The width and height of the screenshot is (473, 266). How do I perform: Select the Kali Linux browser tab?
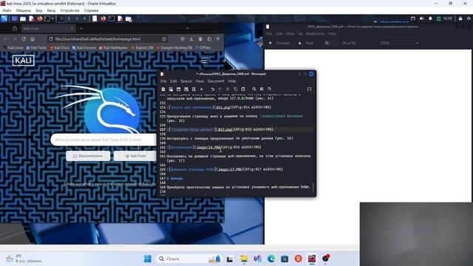[48, 28]
